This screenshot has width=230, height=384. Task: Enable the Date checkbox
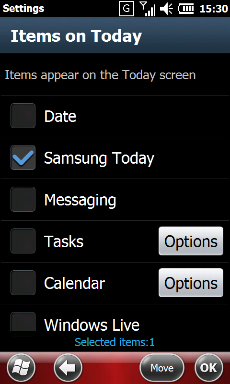(x=23, y=116)
